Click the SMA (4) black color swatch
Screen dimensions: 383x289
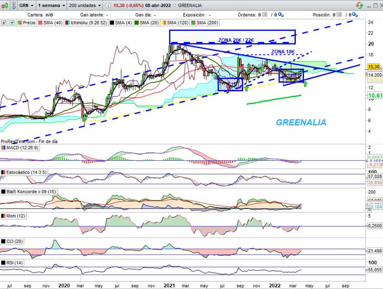pyautogui.click(x=112, y=22)
